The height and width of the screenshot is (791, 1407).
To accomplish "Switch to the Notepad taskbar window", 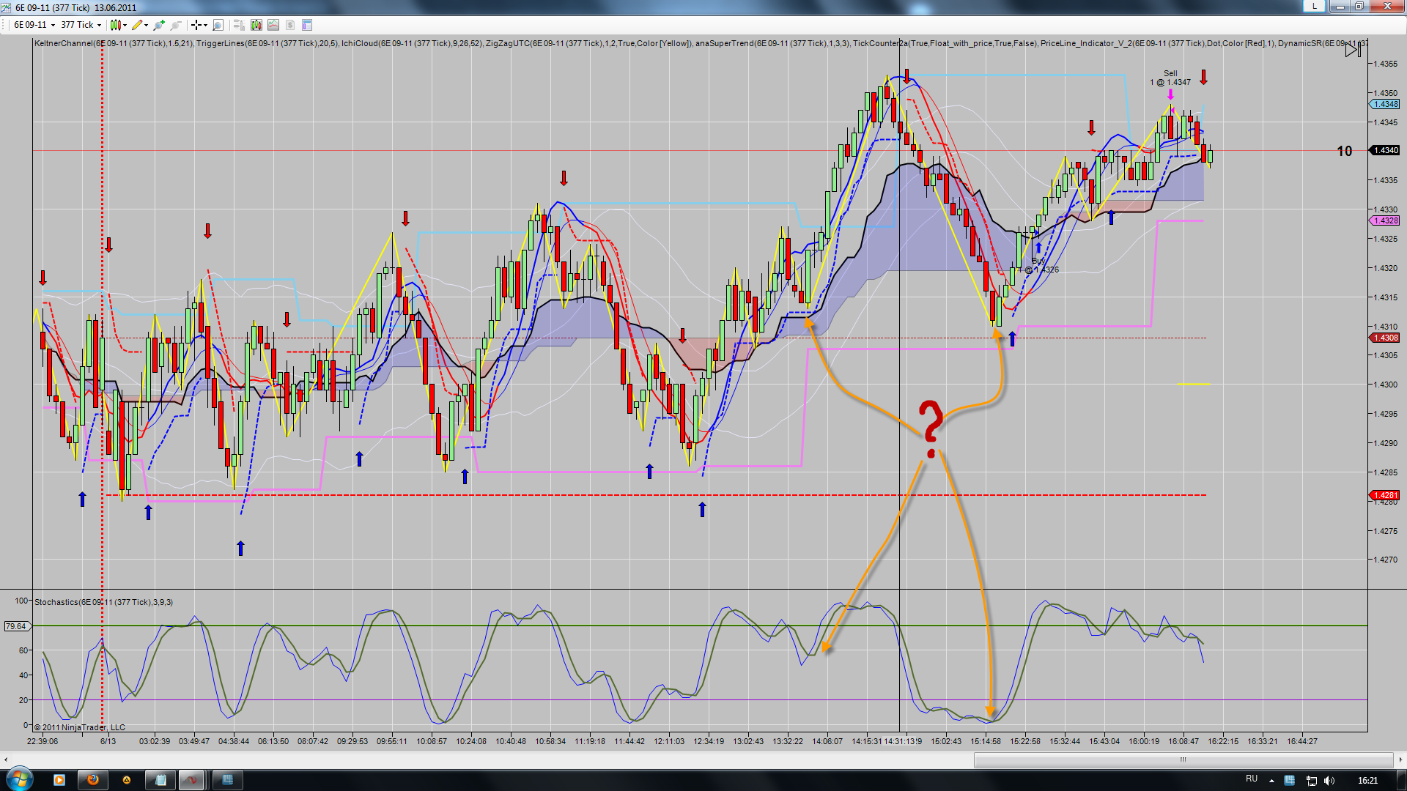I will [160, 780].
